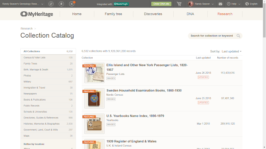The image size is (266, 149).
Task: Select Birth, Marriage & Death category
Action: 48,70
